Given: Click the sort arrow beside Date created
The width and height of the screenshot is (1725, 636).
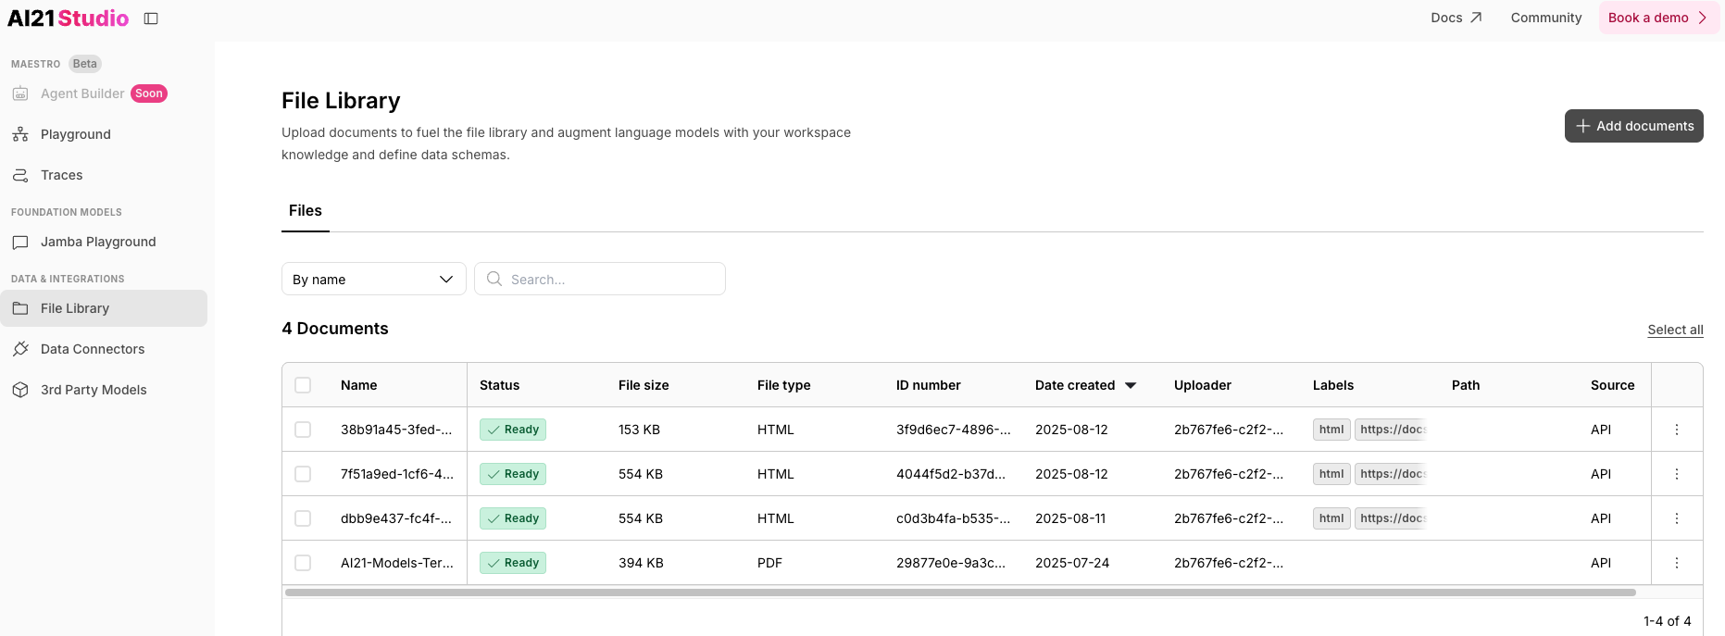Looking at the screenshot, I should 1131,385.
